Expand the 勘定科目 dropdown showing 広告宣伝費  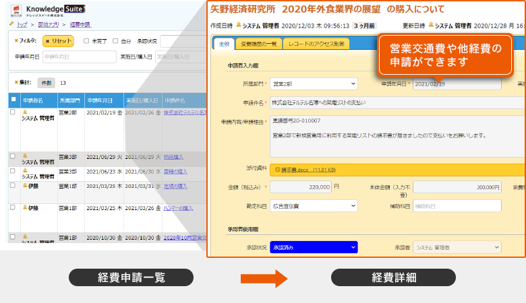point(314,205)
